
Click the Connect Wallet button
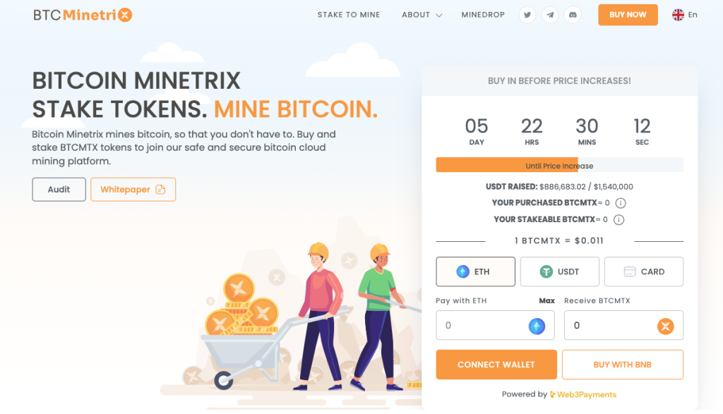click(496, 365)
